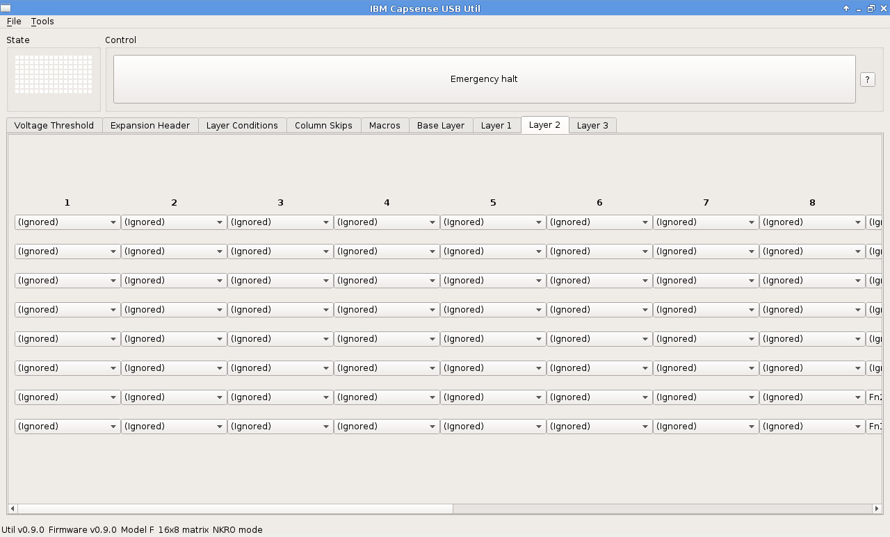
Task: Switch to the Voltage Threshold tab
Action: point(54,126)
